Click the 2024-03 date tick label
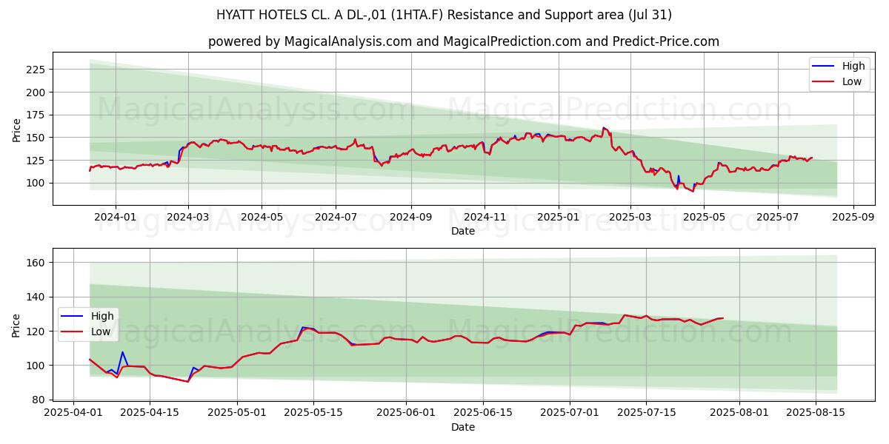The width and height of the screenshot is (889, 444). [187, 217]
